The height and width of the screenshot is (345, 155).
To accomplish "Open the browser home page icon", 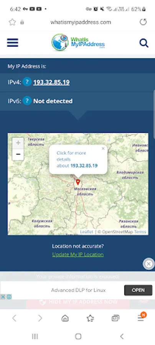I will (x=65, y=318).
